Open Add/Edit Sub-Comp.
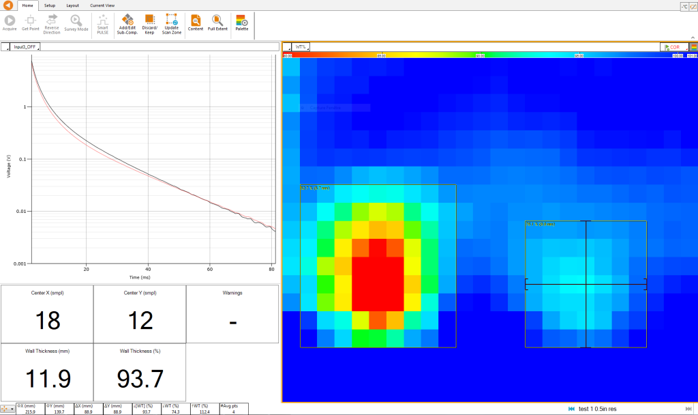Image resolution: width=698 pixels, height=415 pixels. click(126, 23)
